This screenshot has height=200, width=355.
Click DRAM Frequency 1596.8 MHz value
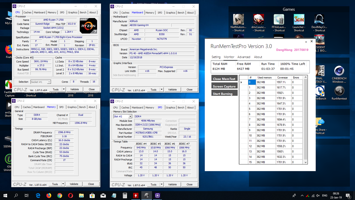tap(64, 132)
